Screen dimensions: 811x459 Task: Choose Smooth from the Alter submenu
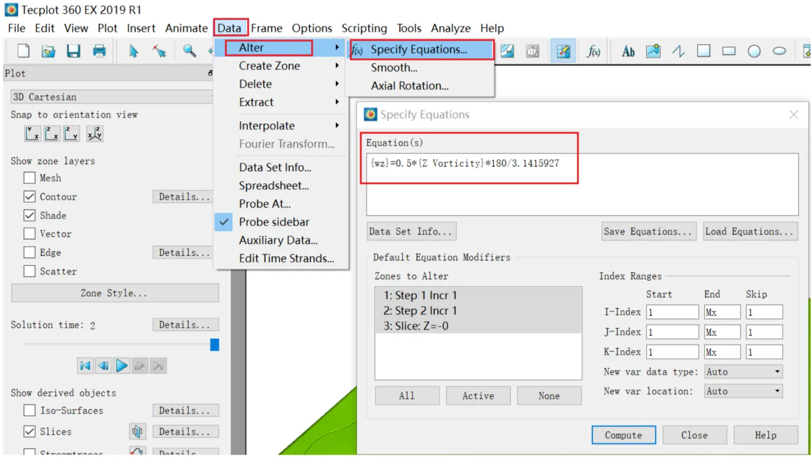(x=421, y=68)
